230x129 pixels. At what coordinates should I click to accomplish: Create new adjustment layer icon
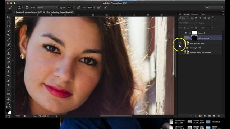pos(205,116)
